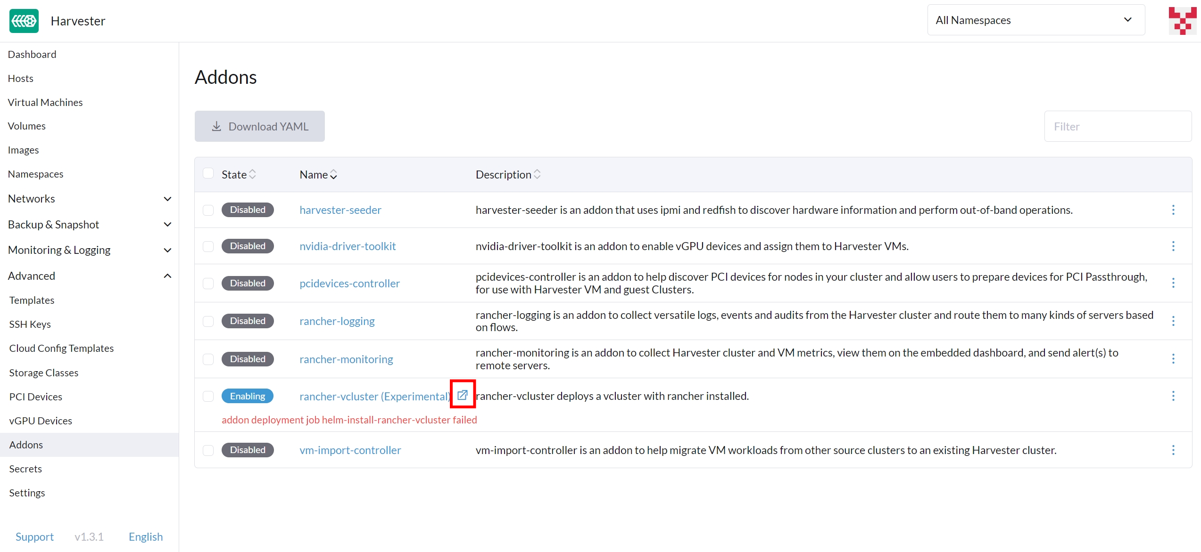Collapse the Advanced menu group

tap(90, 276)
